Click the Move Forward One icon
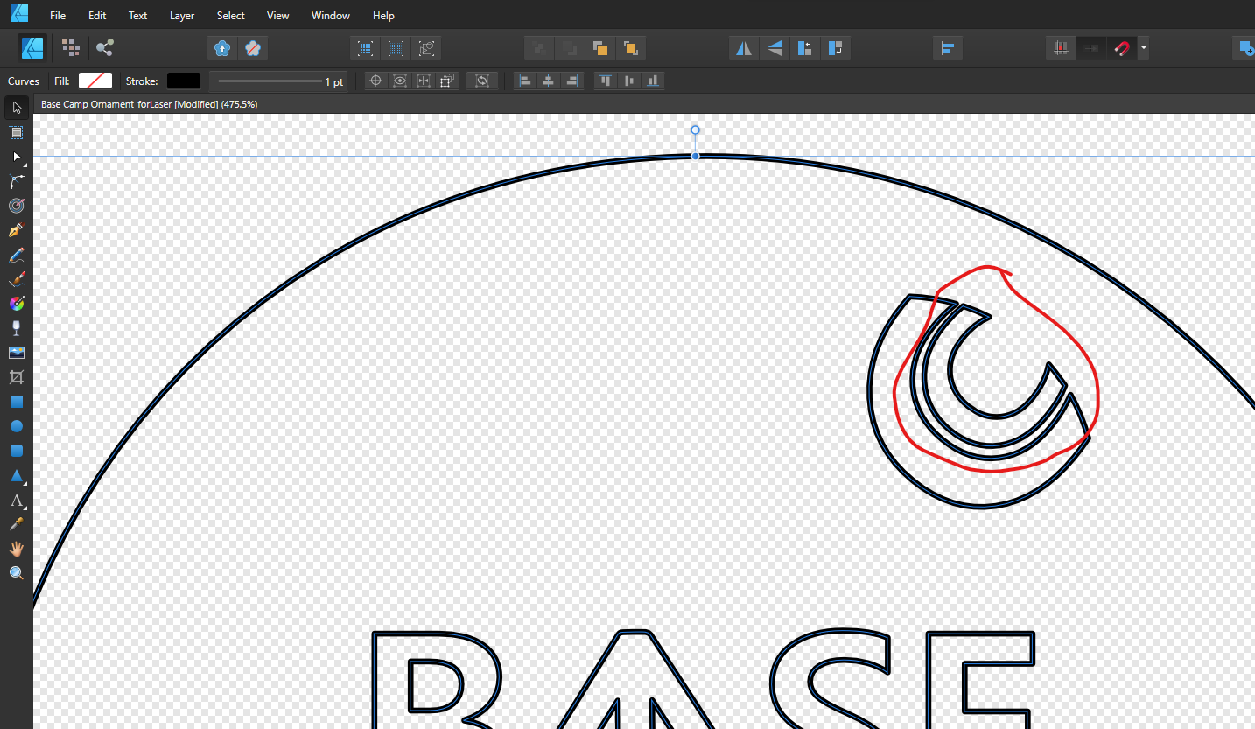1255x729 pixels. pyautogui.click(x=599, y=48)
